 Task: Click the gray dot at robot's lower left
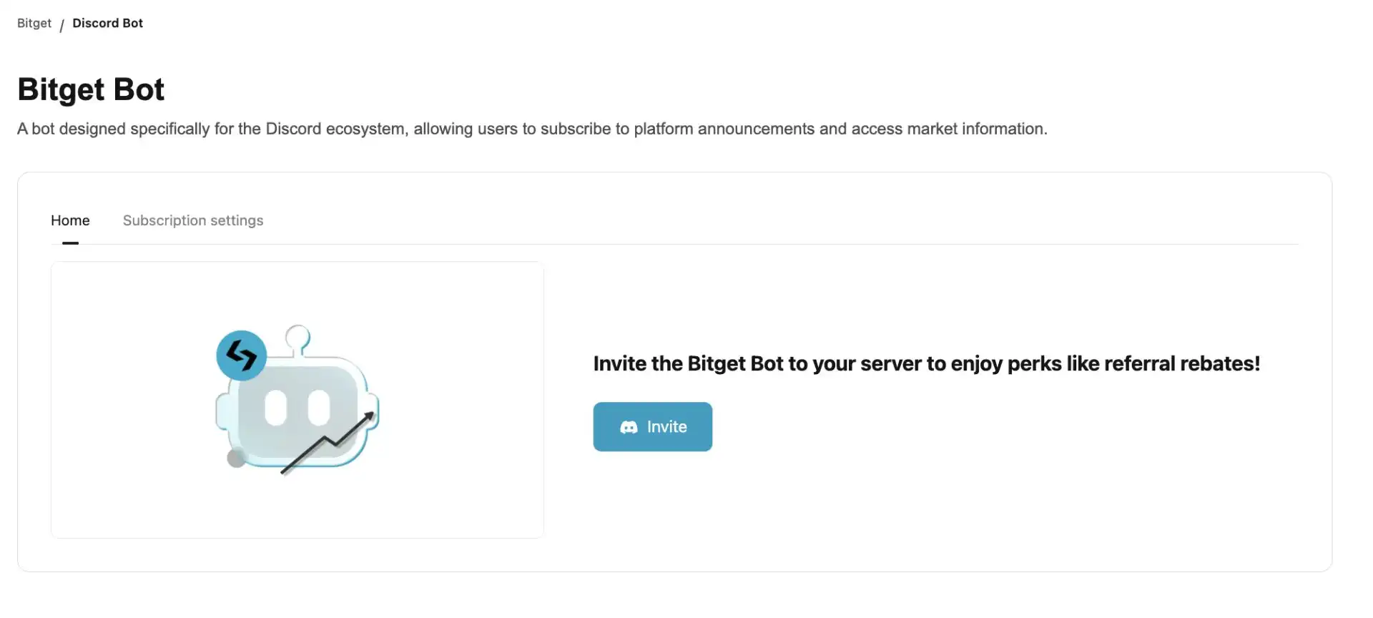point(236,458)
